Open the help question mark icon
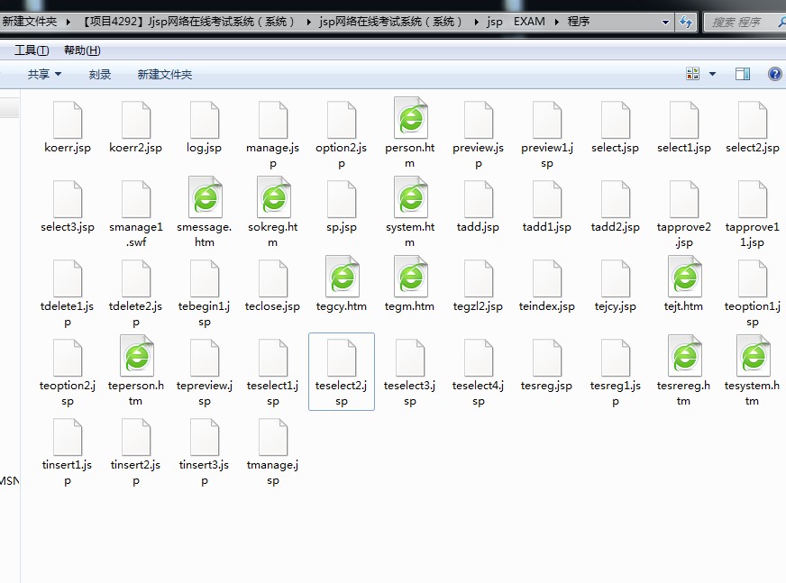The image size is (786, 583). pos(775,74)
